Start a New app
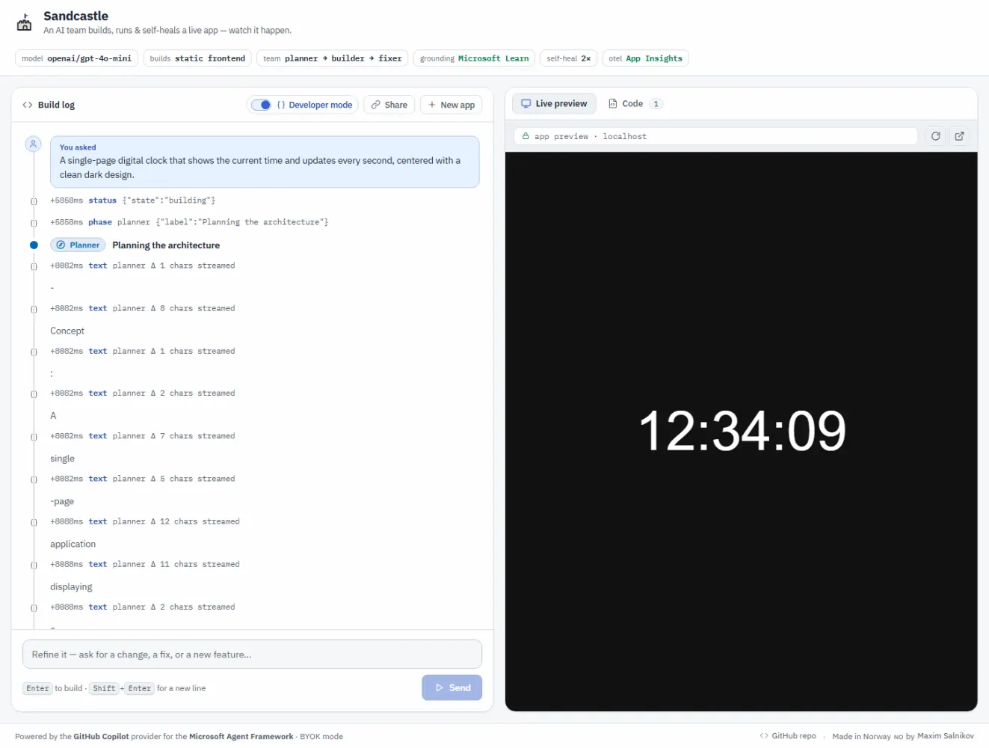989x748 pixels. pyautogui.click(x=452, y=105)
